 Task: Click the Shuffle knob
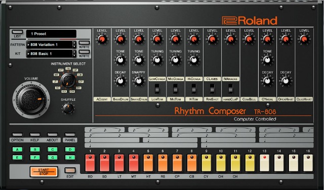tap(68, 108)
